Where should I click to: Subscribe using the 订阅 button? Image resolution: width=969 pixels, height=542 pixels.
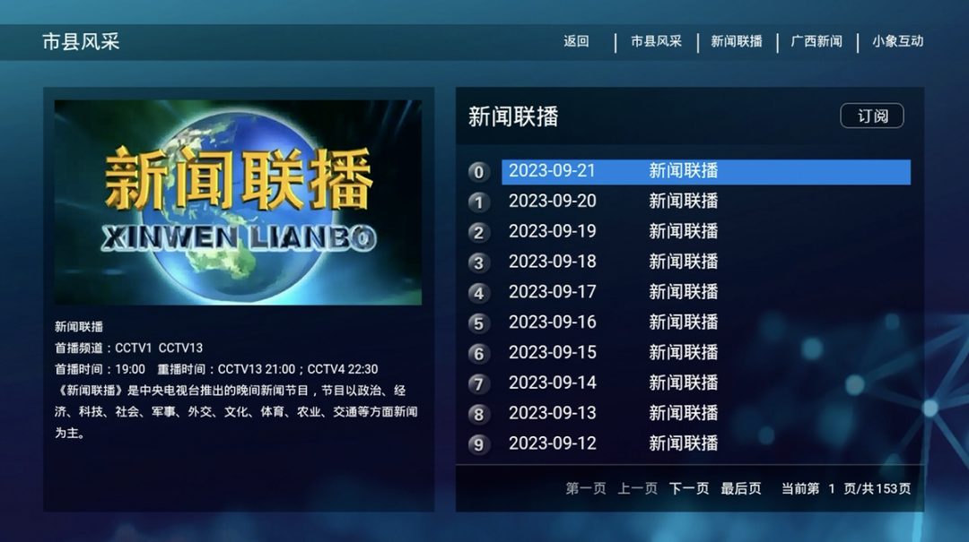(x=871, y=116)
